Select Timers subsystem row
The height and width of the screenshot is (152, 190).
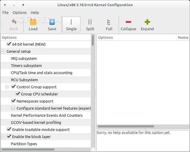tap(46, 65)
